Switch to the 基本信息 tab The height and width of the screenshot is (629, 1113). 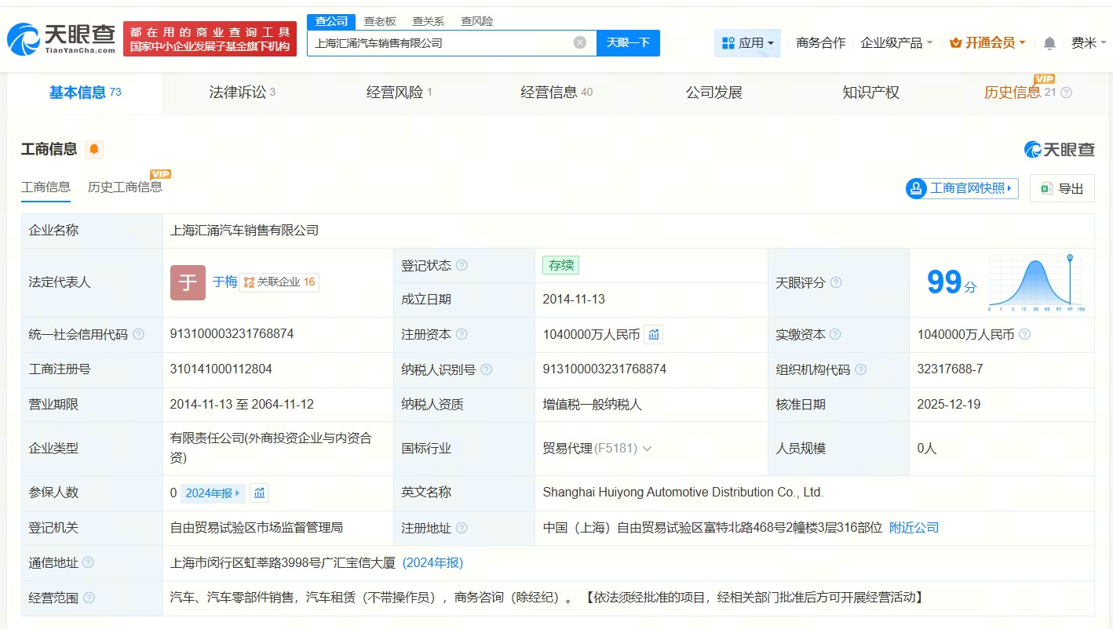[85, 93]
